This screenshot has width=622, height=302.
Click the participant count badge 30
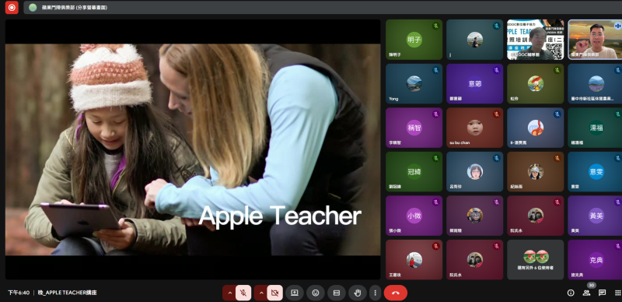(592, 286)
